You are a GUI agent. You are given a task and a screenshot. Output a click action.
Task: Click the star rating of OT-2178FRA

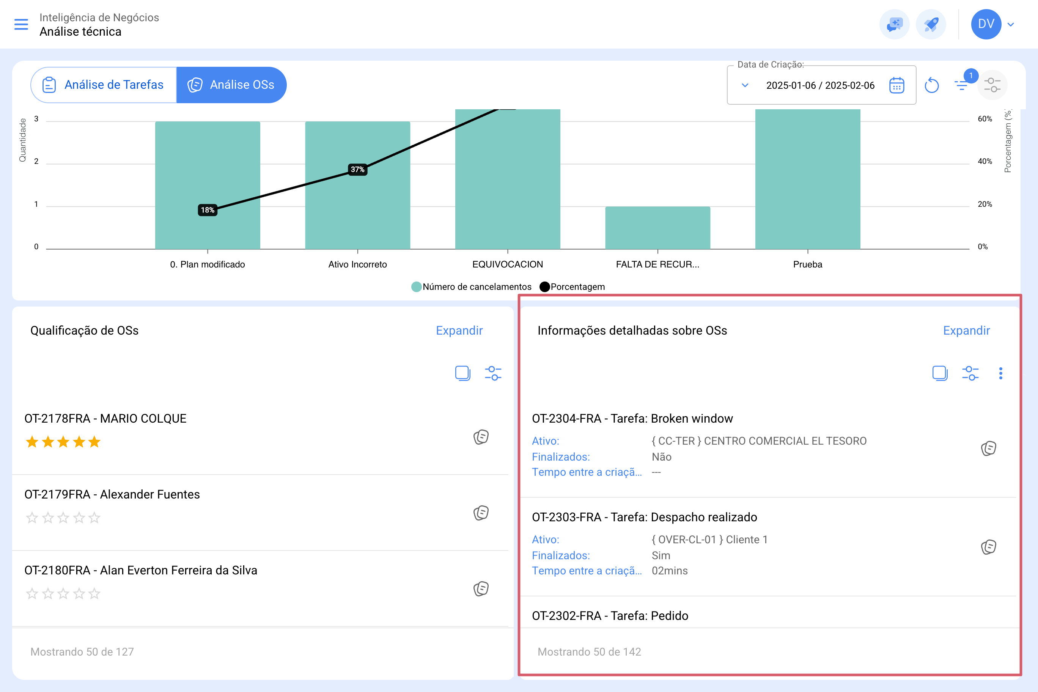pyautogui.click(x=63, y=442)
